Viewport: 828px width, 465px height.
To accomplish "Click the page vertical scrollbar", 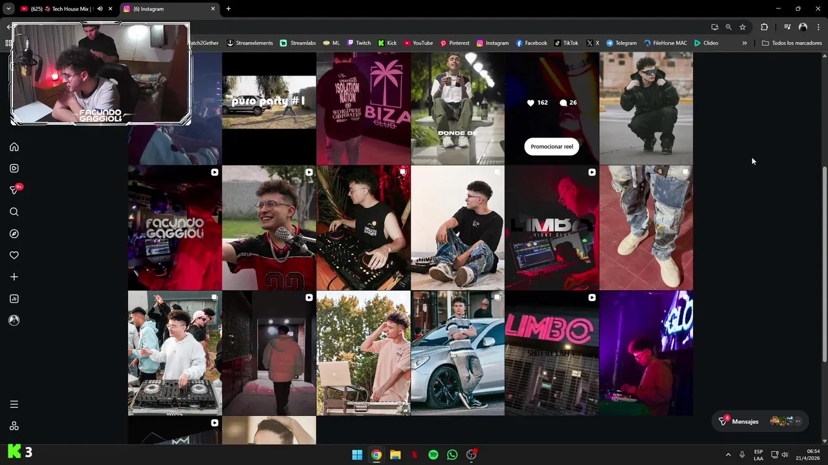I will click(824, 265).
